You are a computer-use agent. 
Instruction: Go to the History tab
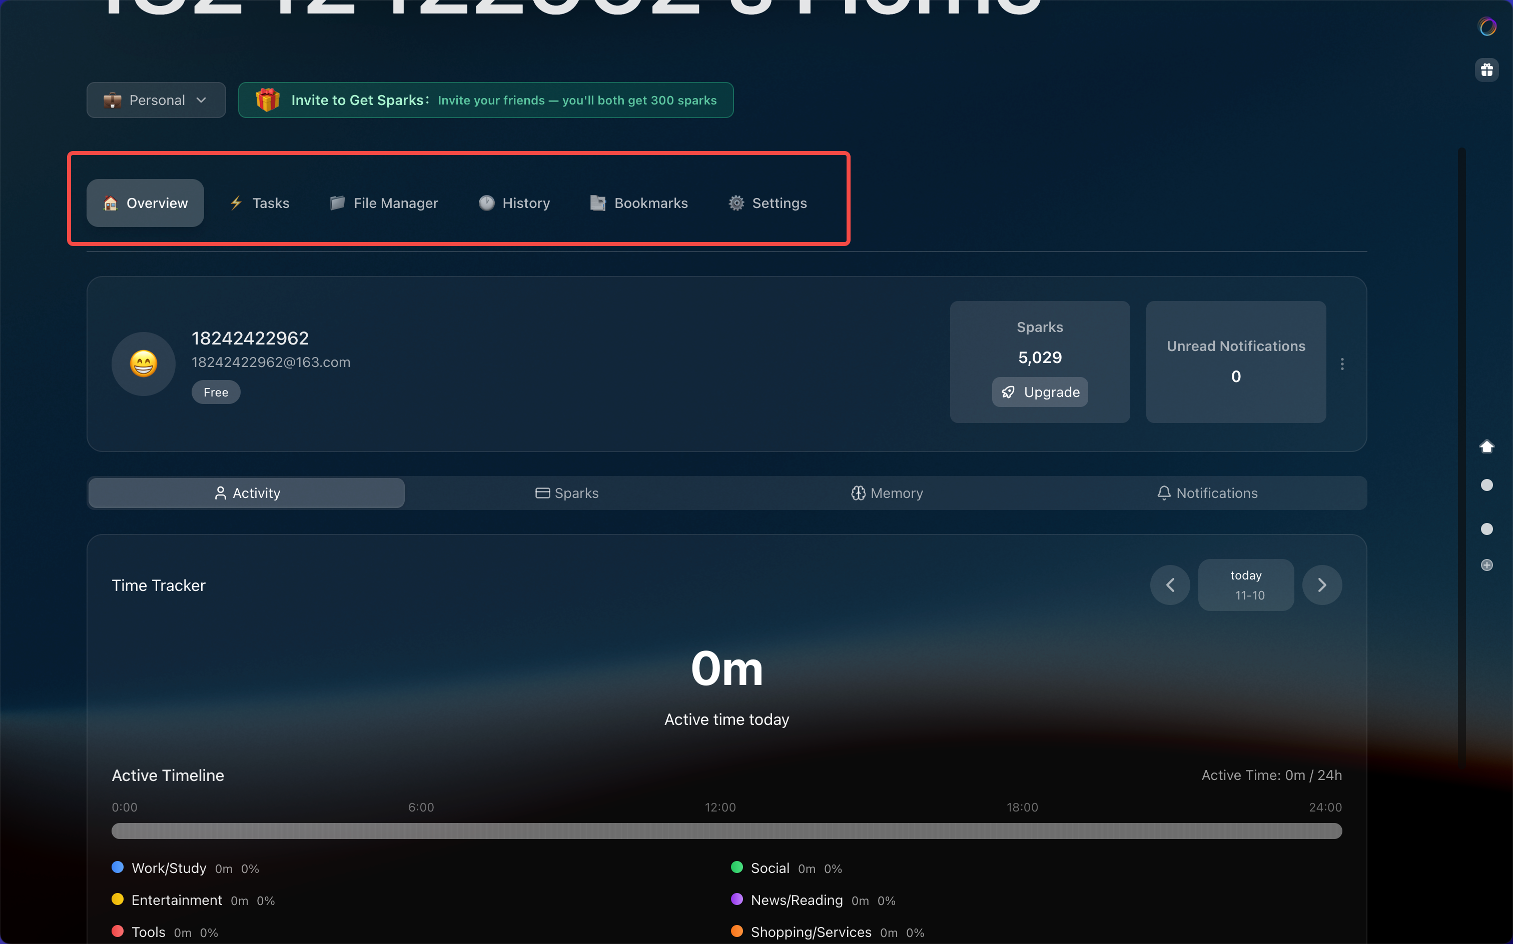[x=514, y=203]
